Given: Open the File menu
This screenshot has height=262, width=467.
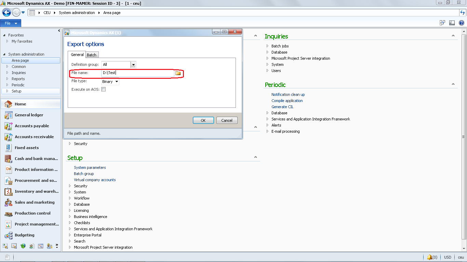Looking at the screenshot, I should pos(11,23).
